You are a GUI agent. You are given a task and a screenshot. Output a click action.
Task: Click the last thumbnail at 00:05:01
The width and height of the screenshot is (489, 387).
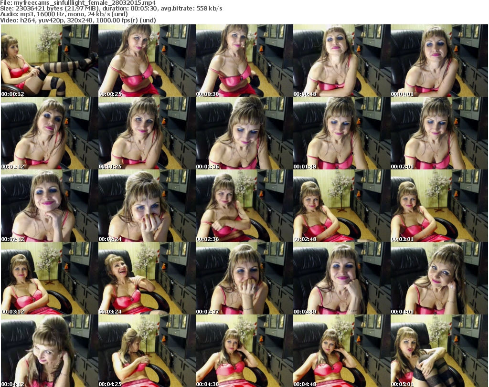tap(439, 351)
